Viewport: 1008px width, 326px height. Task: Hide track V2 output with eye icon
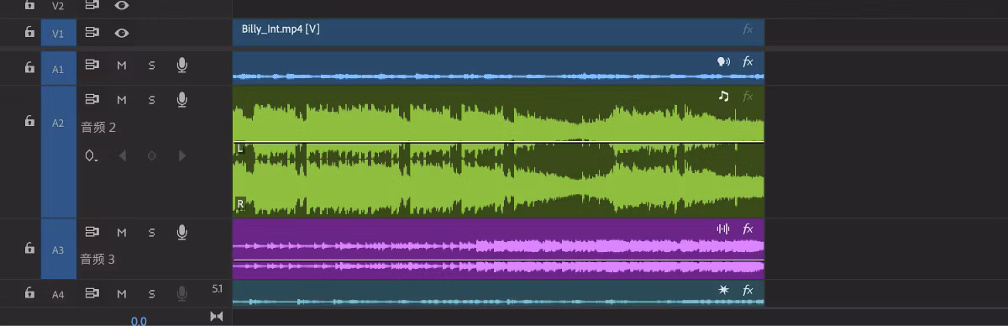pos(122,5)
